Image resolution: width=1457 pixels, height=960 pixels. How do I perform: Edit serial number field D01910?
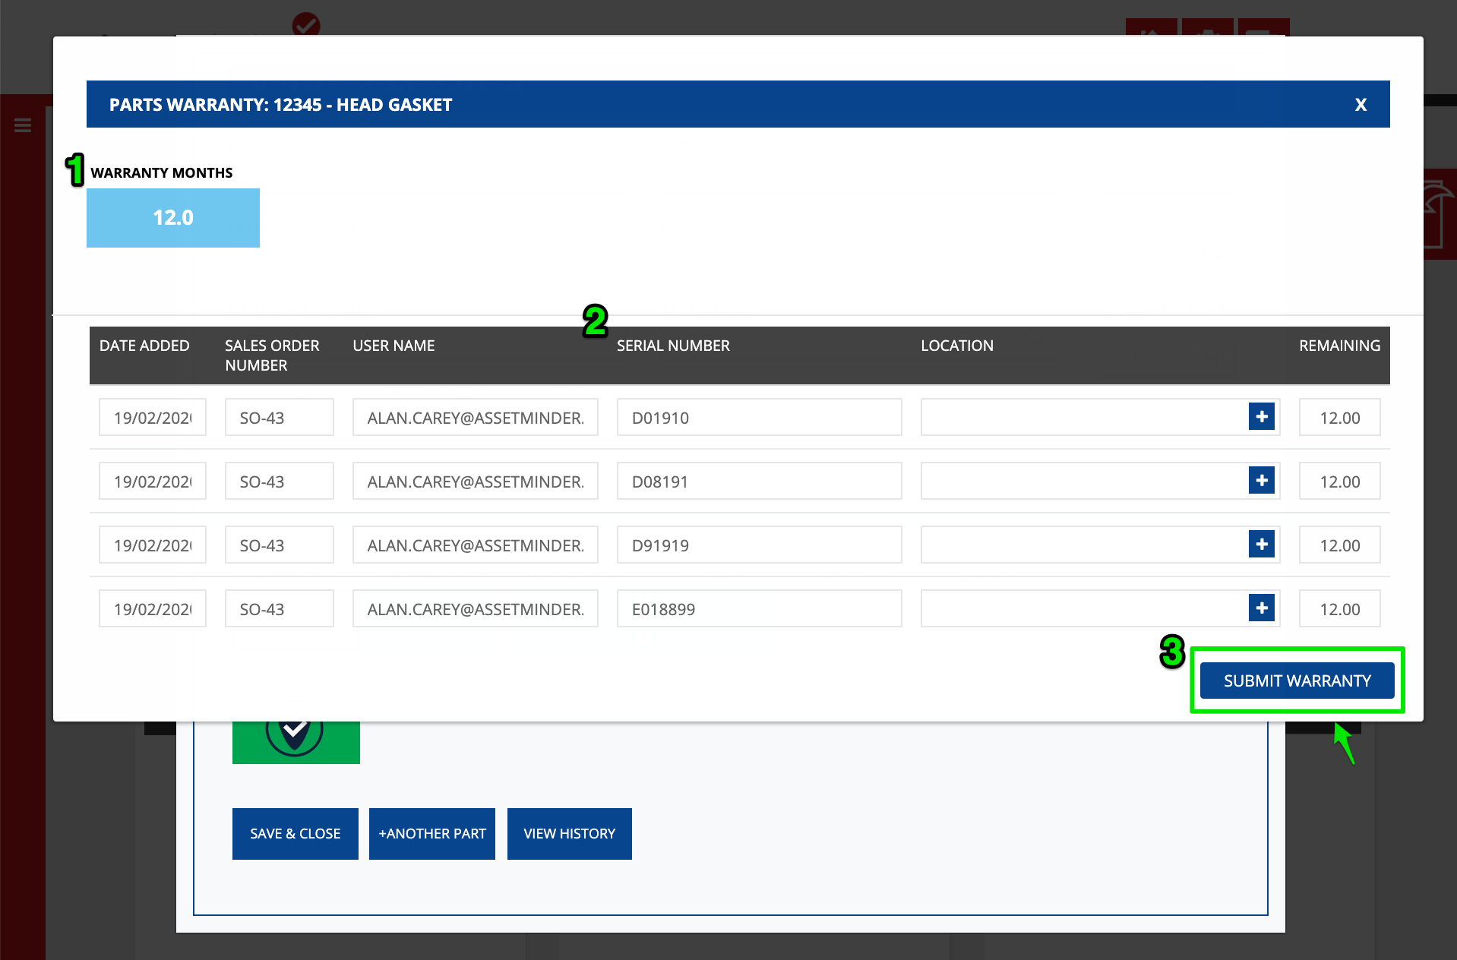coord(760,417)
